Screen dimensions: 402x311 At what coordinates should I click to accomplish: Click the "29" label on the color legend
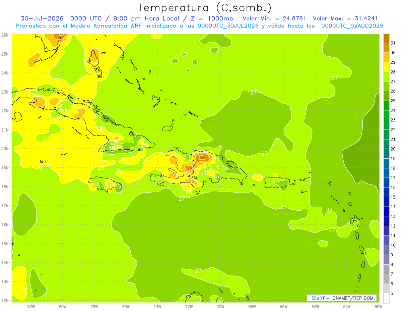[393, 62]
